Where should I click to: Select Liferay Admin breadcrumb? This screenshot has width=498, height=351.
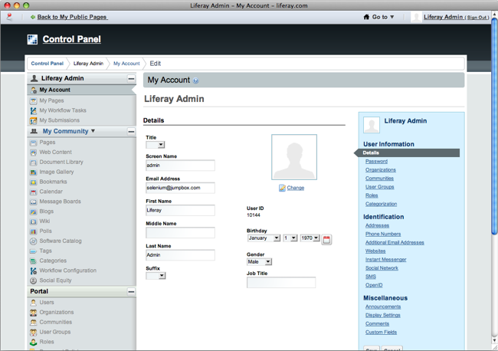88,64
